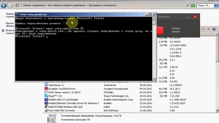Viewport: 219px width, 123px height.
Task: Open turn Windows components on or off link
Action: [10, 32]
